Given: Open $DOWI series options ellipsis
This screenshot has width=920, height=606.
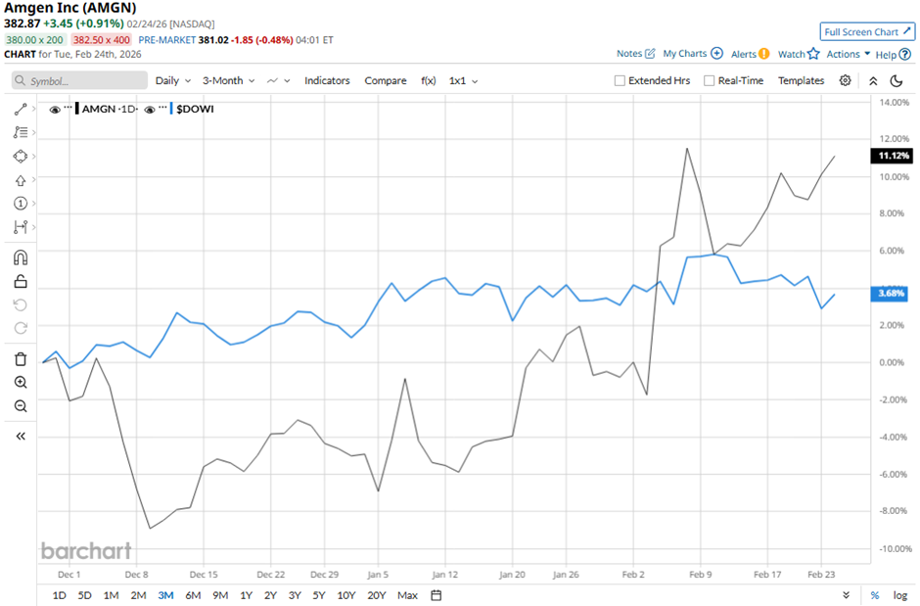Looking at the screenshot, I should click(162, 108).
